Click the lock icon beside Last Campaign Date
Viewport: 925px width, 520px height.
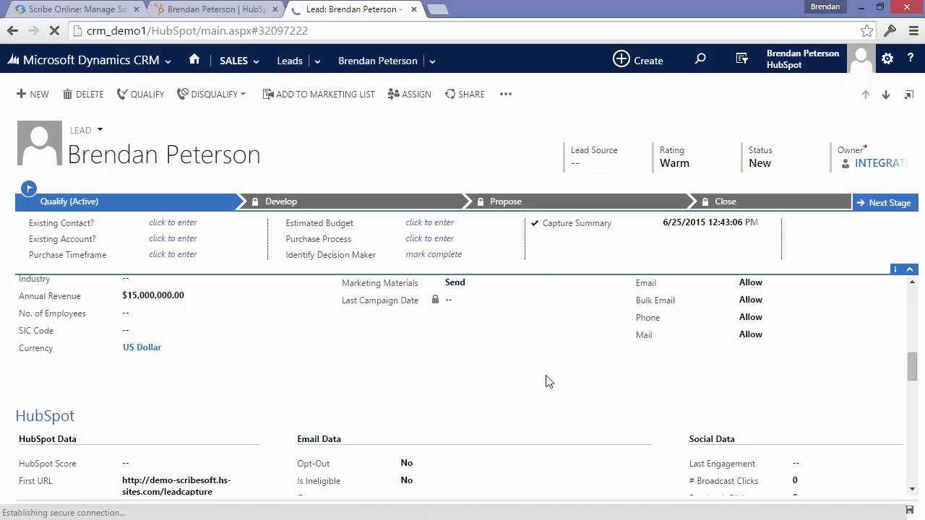[435, 299]
